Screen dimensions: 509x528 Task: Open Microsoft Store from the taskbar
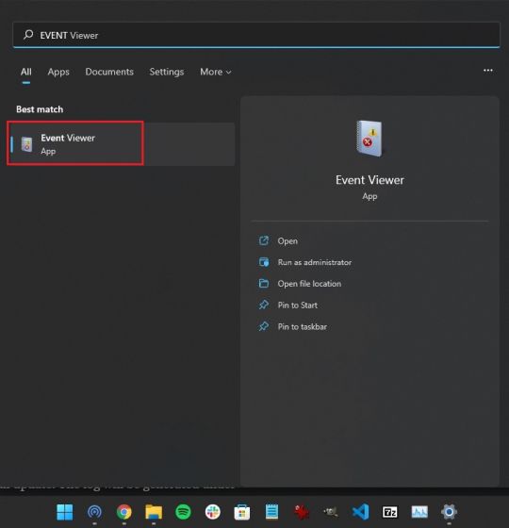[242, 512]
